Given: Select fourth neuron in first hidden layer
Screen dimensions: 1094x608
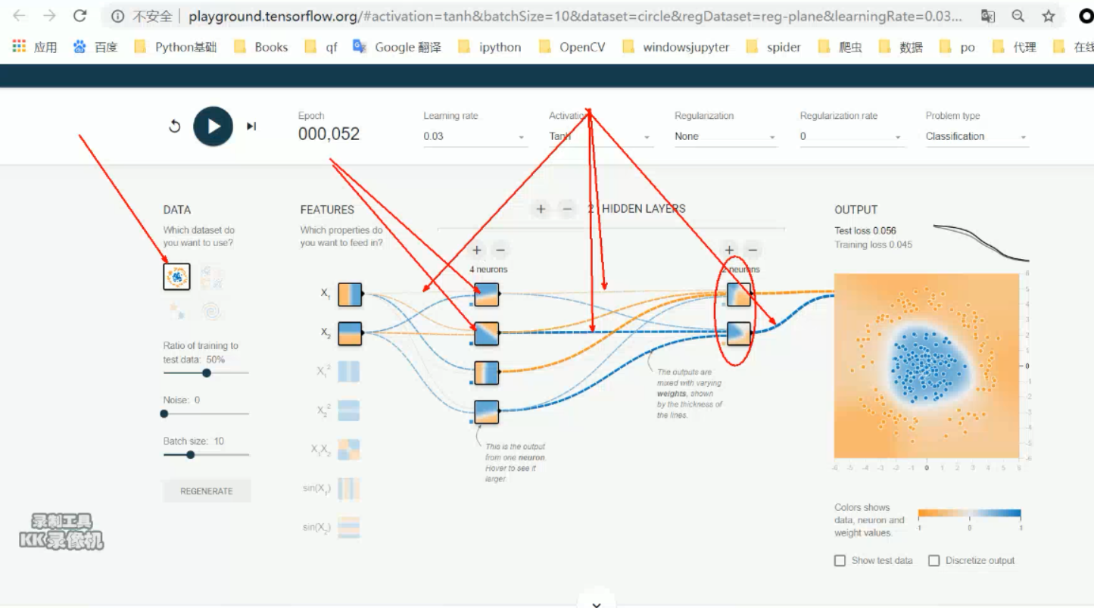Looking at the screenshot, I should click(487, 413).
